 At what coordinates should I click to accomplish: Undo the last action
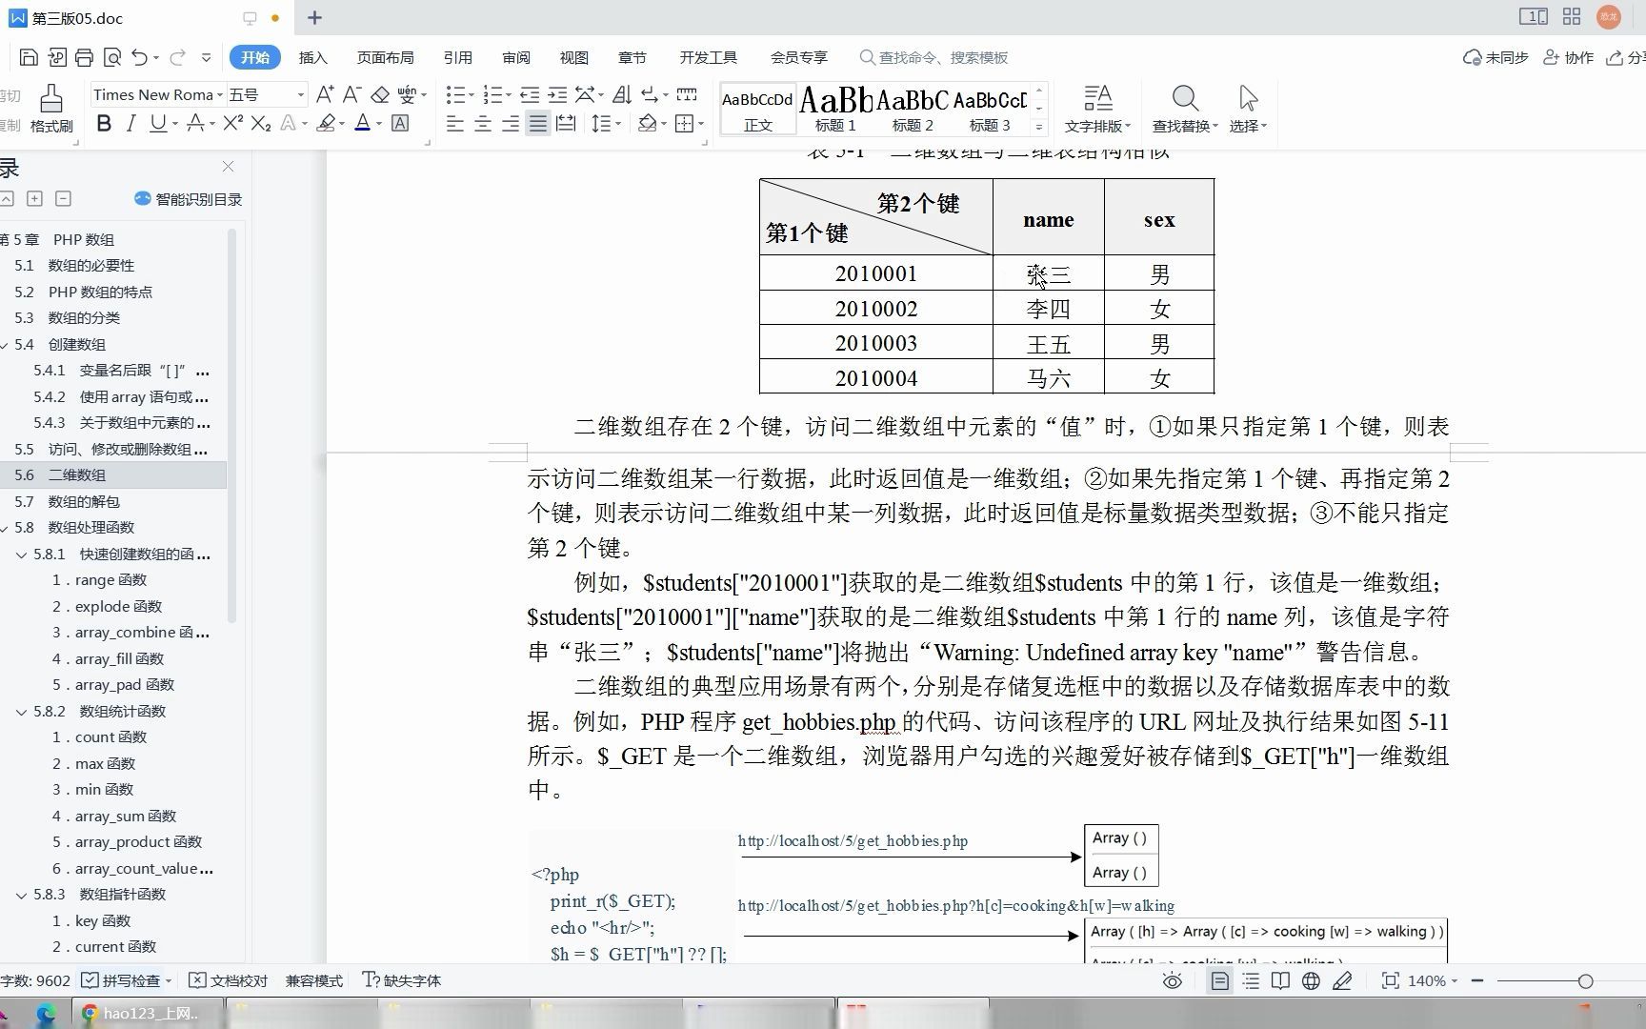pyautogui.click(x=140, y=57)
